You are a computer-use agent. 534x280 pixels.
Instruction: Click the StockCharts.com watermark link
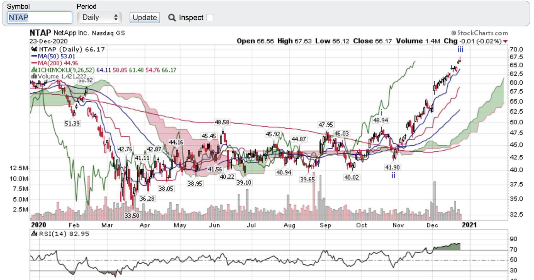pos(480,33)
